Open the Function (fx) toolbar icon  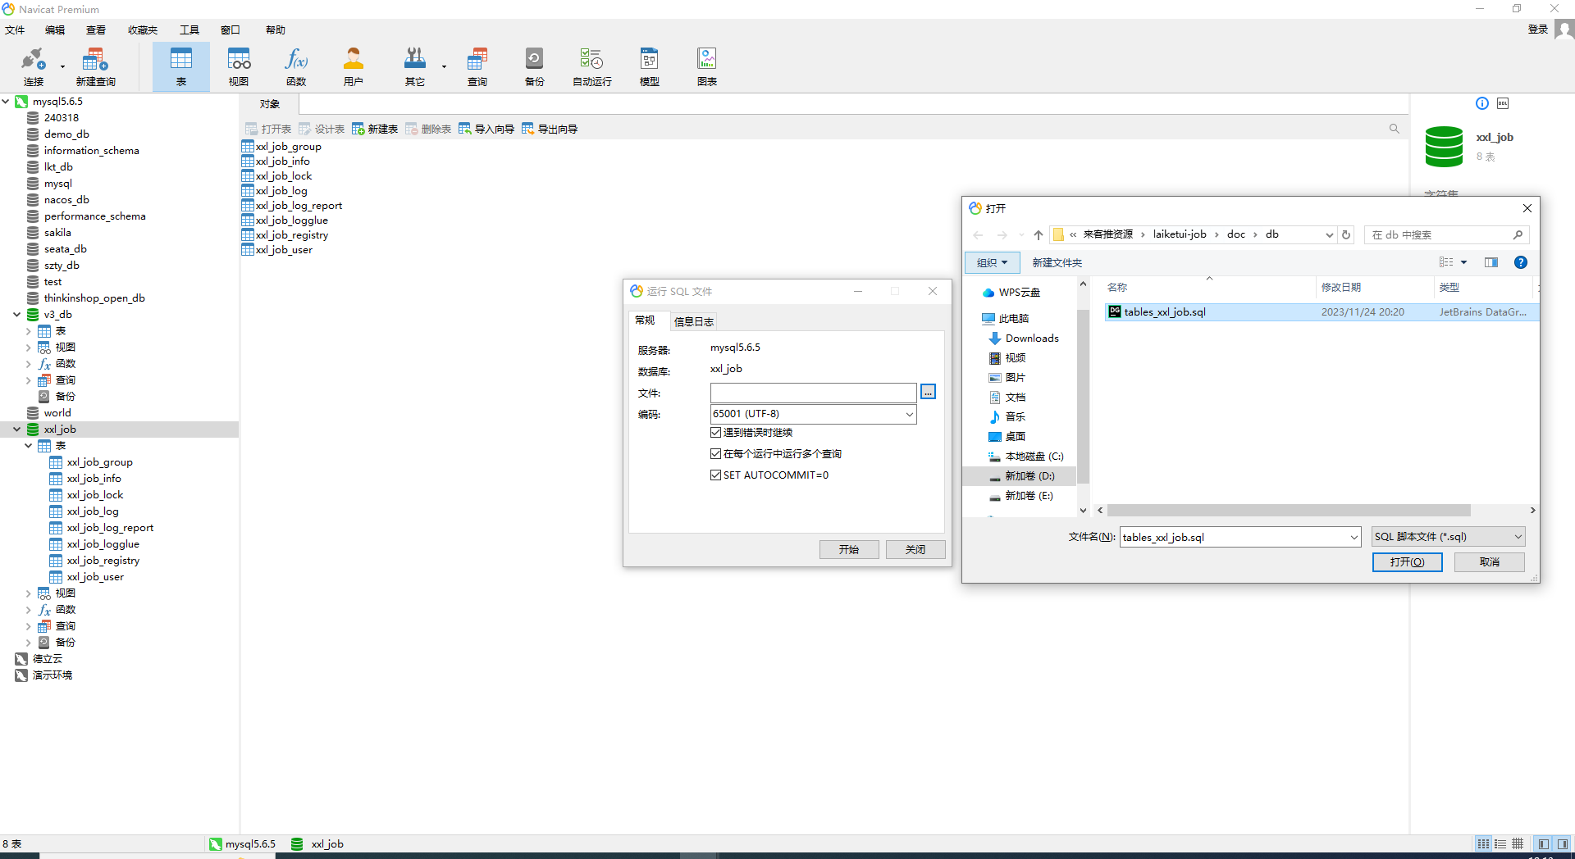click(296, 66)
